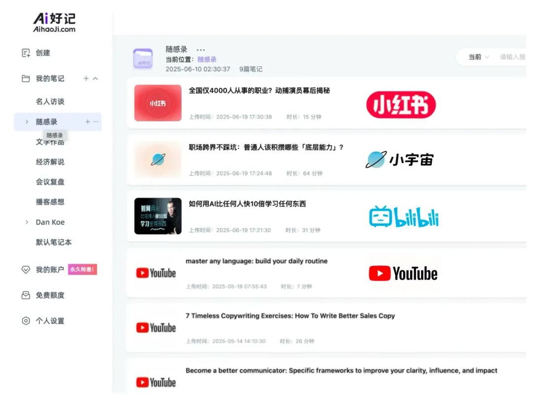Click YouTube icon beside Become a better communicator
This screenshot has width=533, height=399.
point(156,382)
